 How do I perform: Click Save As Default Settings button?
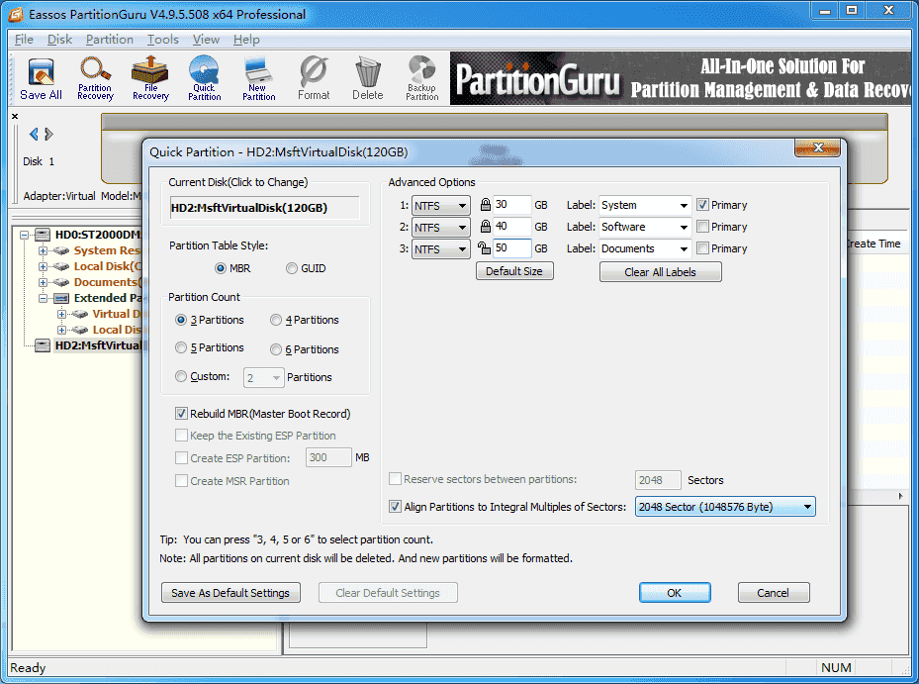[230, 593]
